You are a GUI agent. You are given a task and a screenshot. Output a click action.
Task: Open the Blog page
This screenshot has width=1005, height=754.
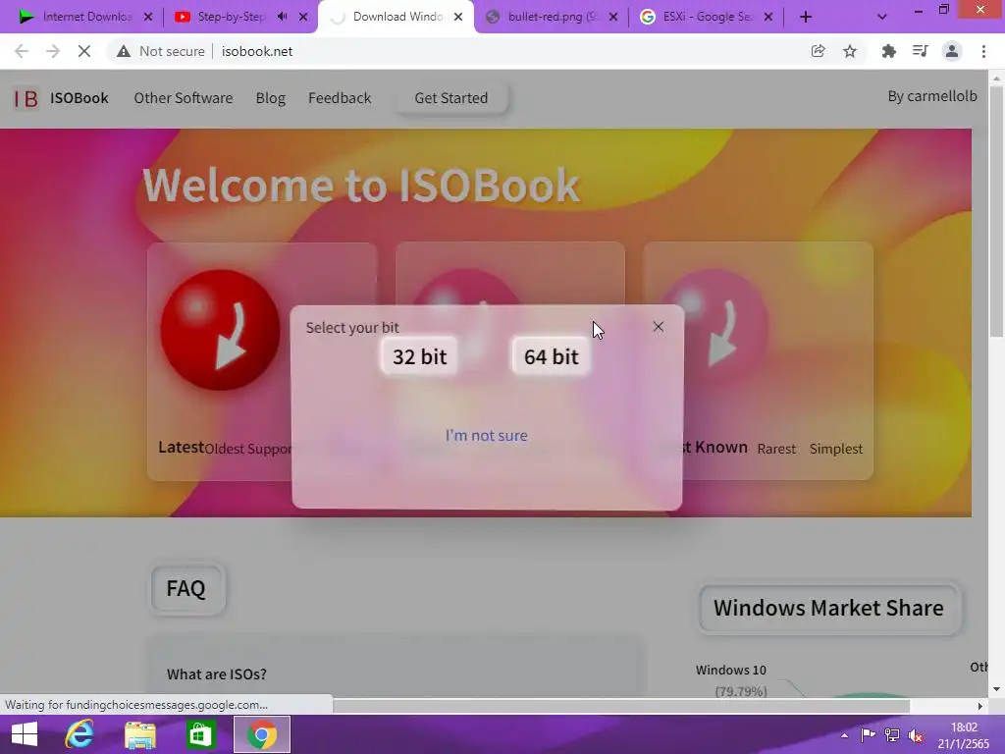[271, 98]
